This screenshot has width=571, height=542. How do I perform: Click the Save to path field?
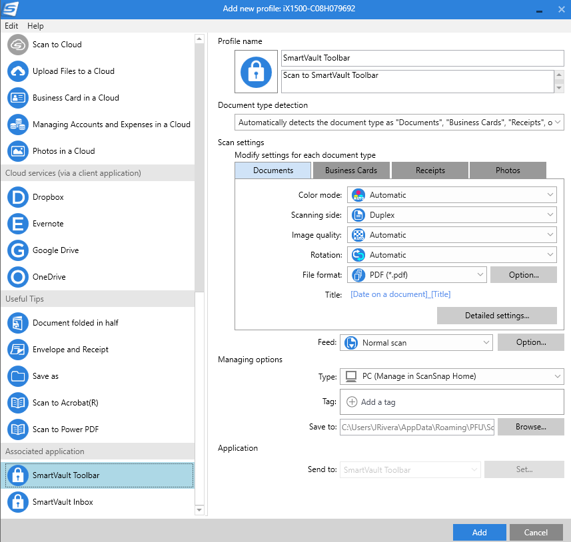pyautogui.click(x=417, y=427)
